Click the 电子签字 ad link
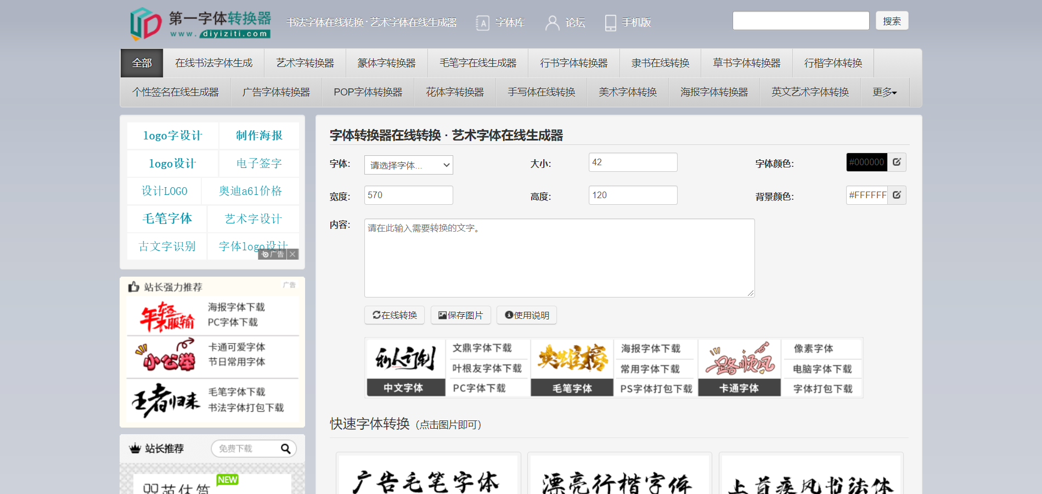The height and width of the screenshot is (494, 1042). 259,164
